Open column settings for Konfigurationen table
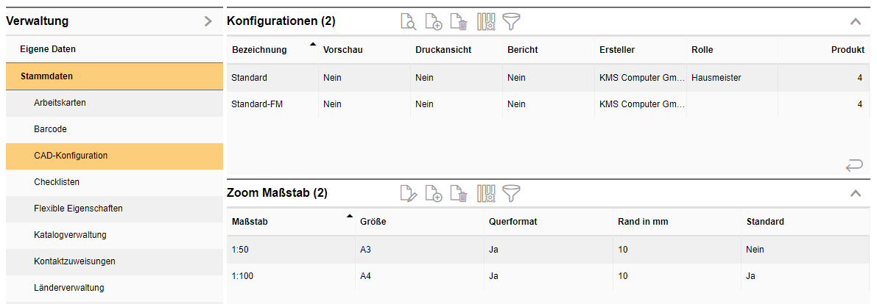The height and width of the screenshot is (304, 877). (486, 22)
